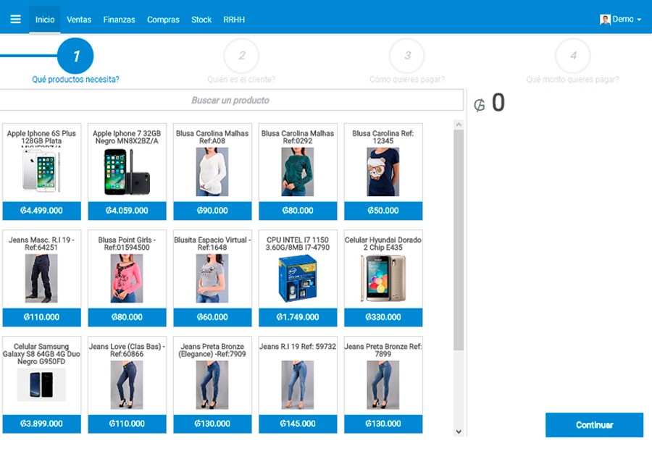Go to step 2 client circle
652x472 pixels.
(x=241, y=56)
